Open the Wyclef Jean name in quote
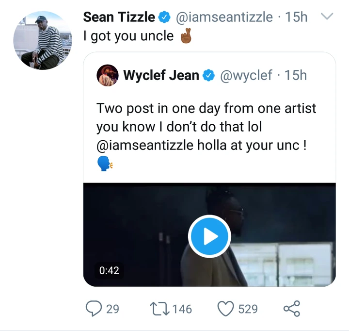The width and height of the screenshot is (349, 331). click(x=161, y=75)
